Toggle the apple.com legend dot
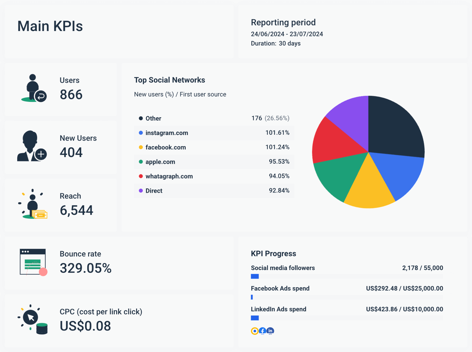This screenshot has width=472, height=352. pyautogui.click(x=140, y=162)
